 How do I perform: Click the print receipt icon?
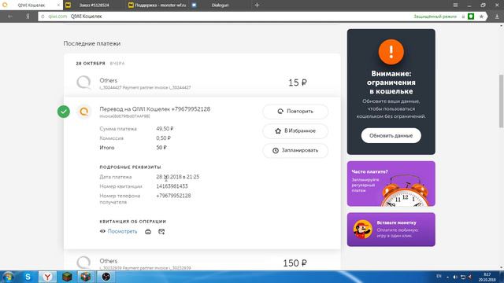click(x=148, y=231)
